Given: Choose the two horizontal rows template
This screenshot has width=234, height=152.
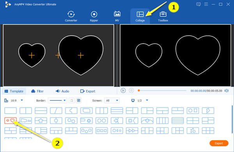Looking at the screenshot, I should point(41,111).
